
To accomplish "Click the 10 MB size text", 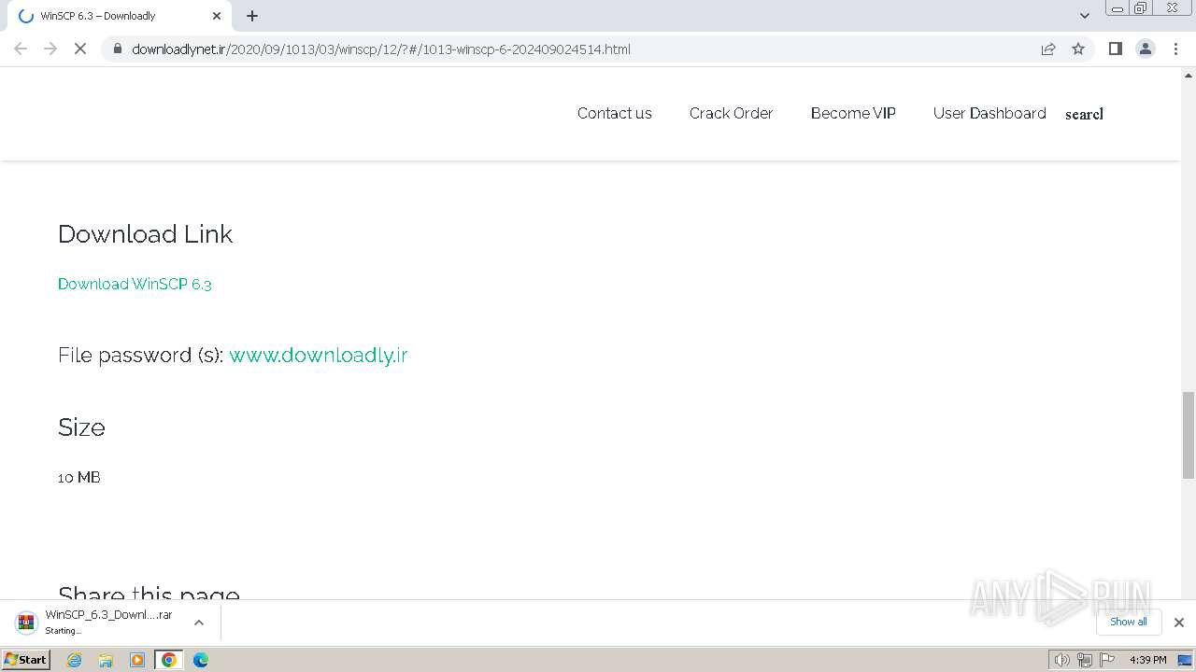I will (x=79, y=477).
